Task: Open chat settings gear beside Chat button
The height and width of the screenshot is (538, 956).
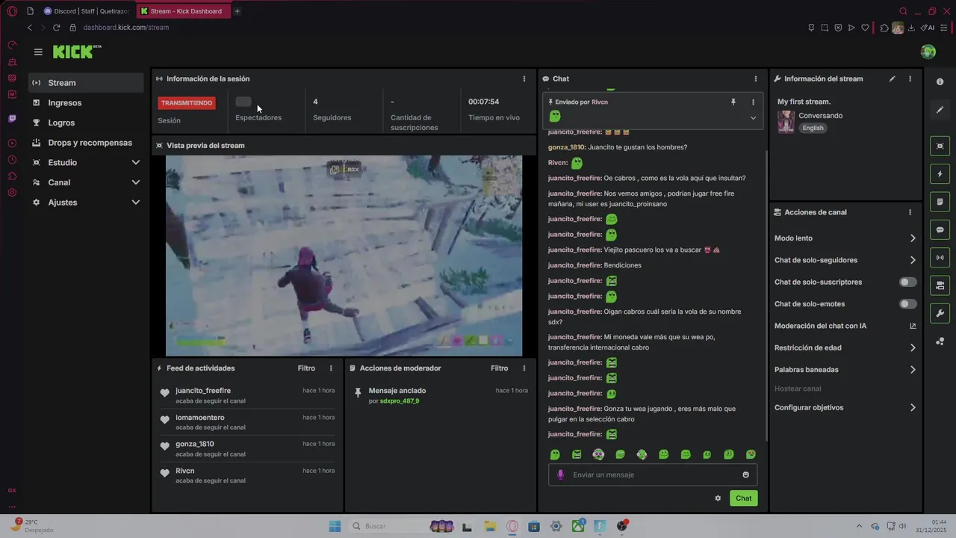Action: (718, 498)
